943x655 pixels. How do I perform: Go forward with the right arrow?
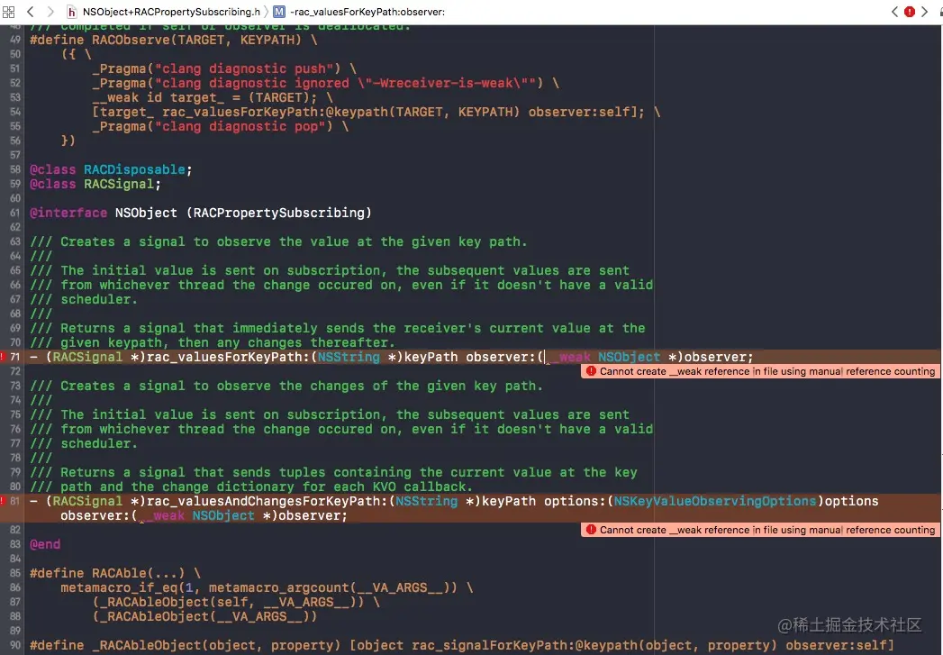tap(50, 12)
